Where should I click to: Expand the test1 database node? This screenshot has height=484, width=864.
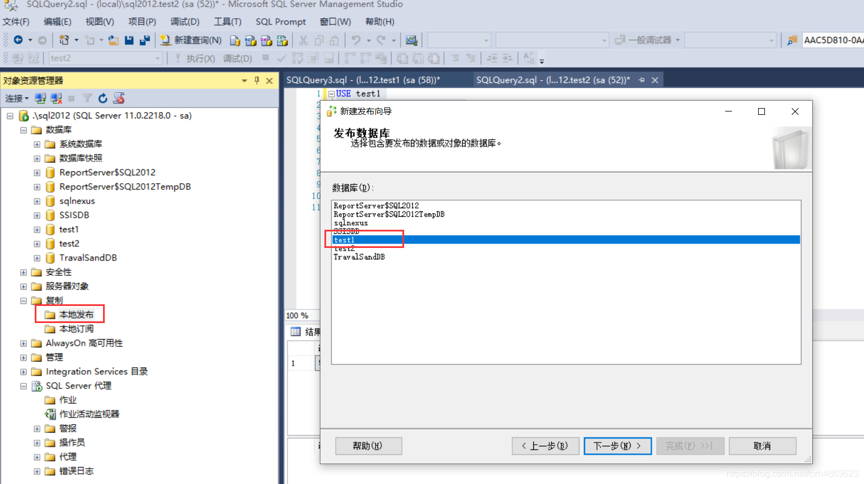(37, 229)
